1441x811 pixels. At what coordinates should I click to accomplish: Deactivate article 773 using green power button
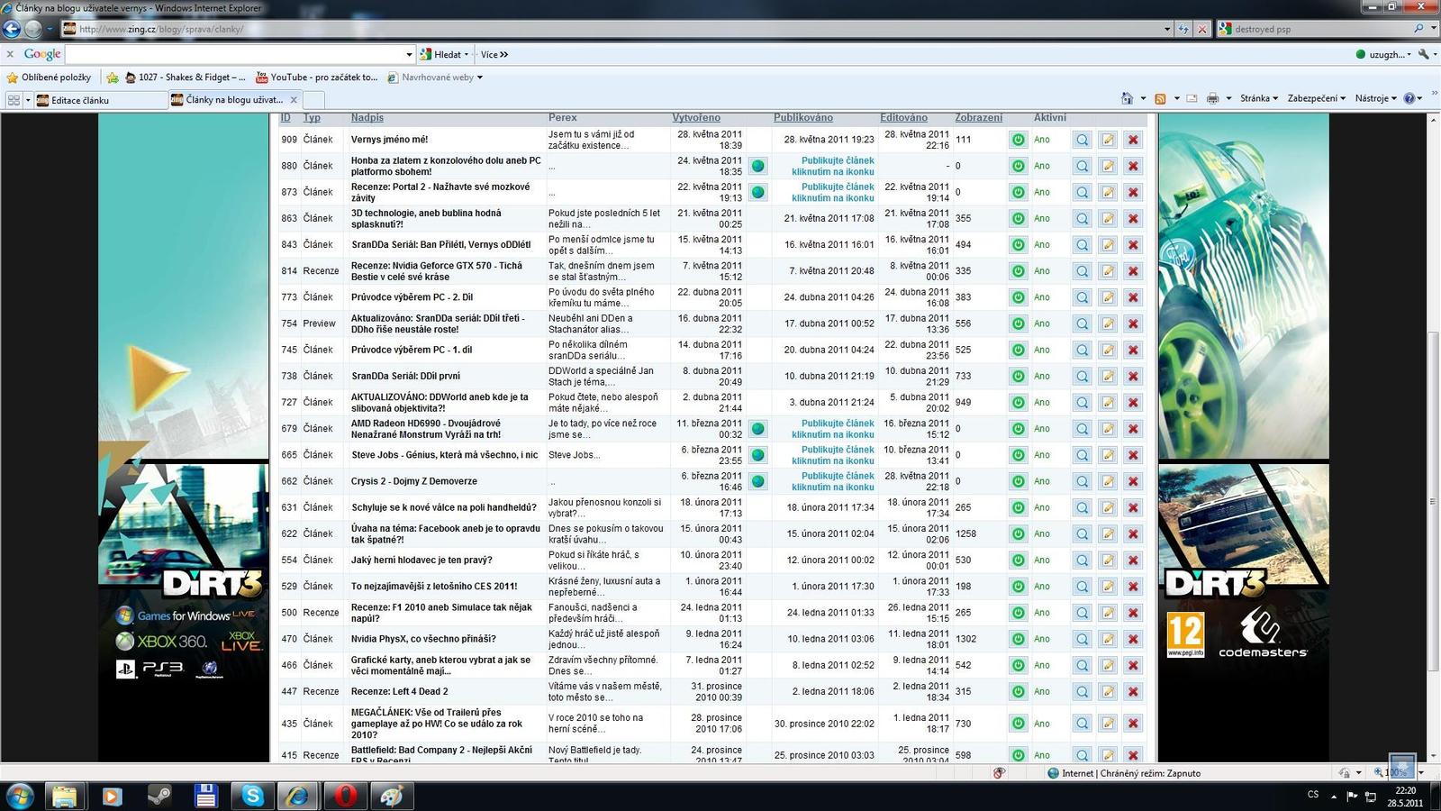pos(1018,297)
